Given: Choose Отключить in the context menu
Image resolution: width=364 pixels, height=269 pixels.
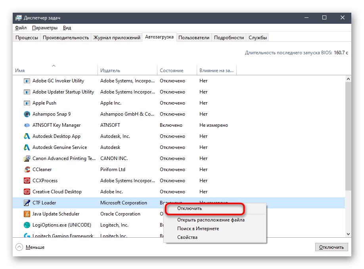Looking at the screenshot, I should [190, 208].
